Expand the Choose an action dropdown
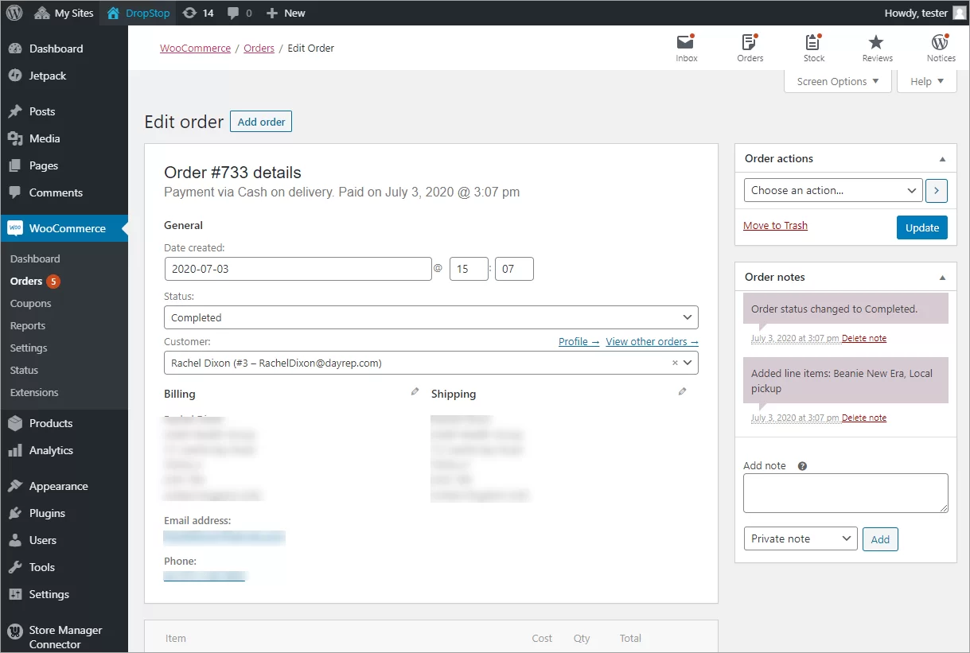Viewport: 970px width, 653px height. click(x=832, y=190)
